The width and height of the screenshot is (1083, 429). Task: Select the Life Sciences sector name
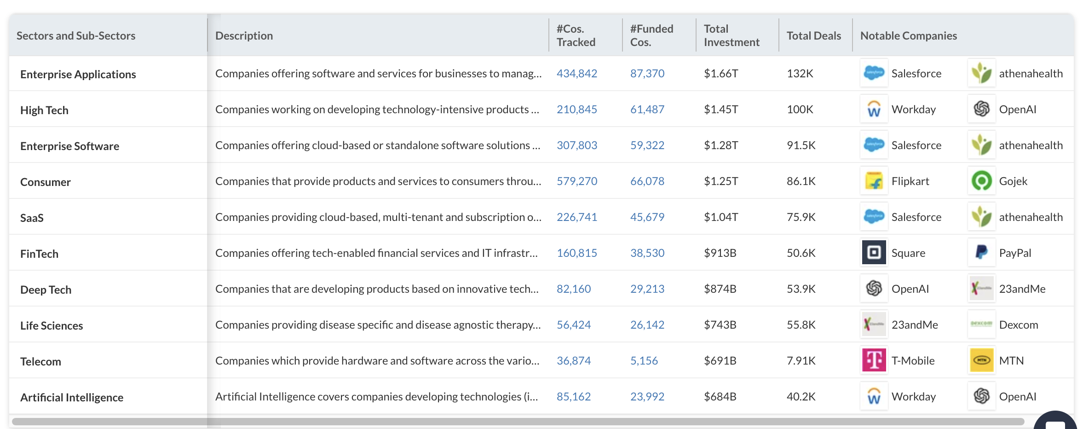point(52,325)
